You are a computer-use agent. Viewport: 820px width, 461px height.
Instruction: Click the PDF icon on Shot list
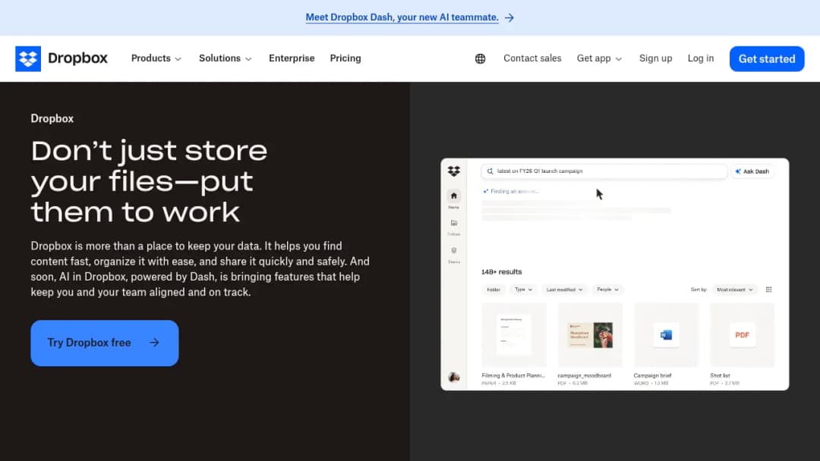coord(742,334)
